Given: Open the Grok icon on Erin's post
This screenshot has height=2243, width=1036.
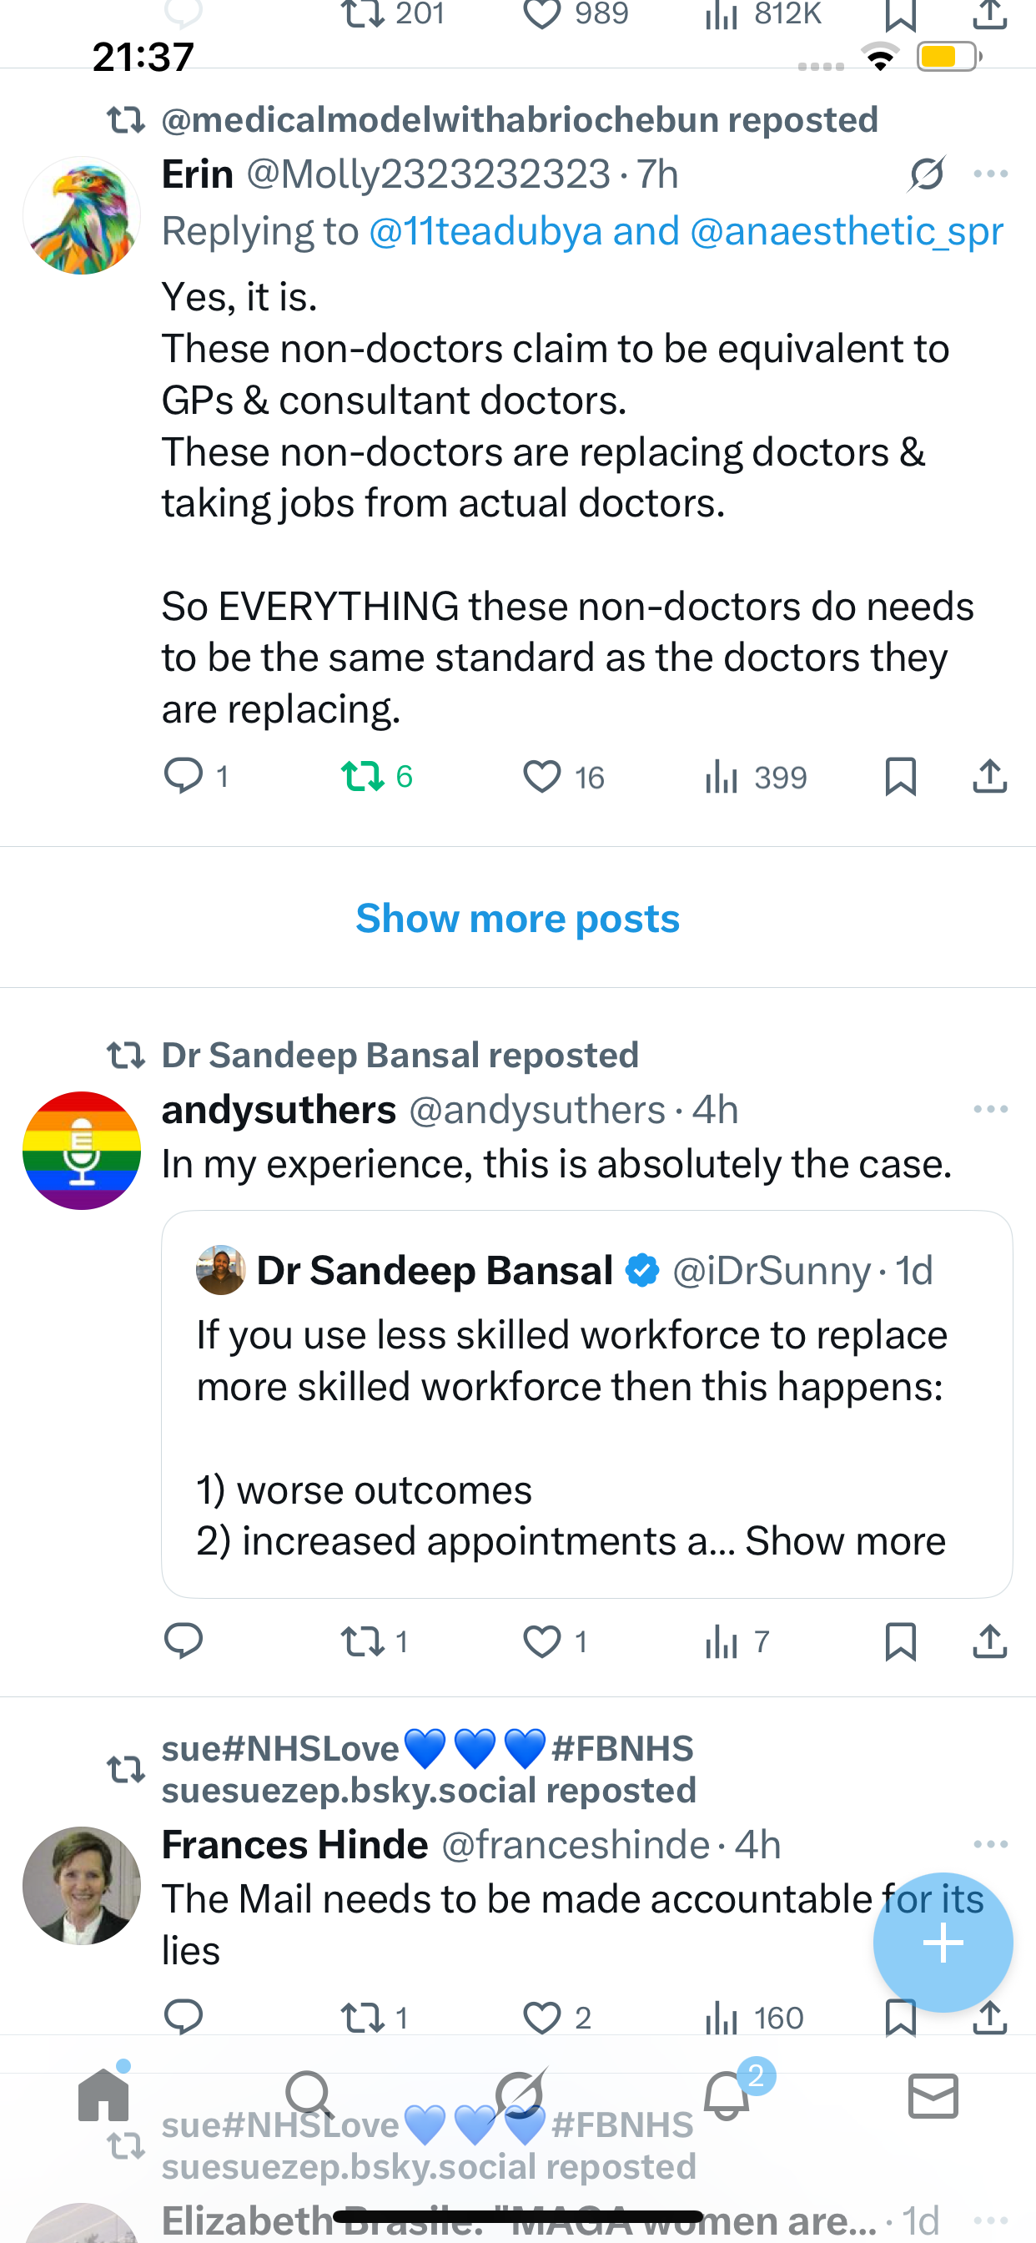Looking at the screenshot, I should pos(926,174).
